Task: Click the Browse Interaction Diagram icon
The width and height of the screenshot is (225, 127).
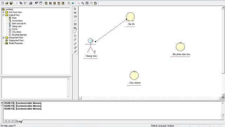Action: point(50,3)
